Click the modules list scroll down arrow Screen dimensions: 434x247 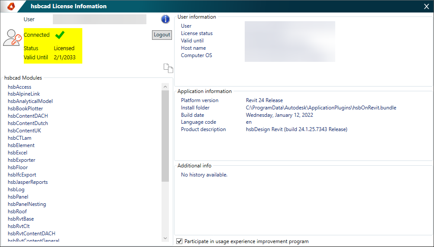165,238
